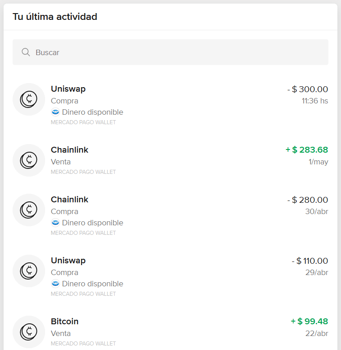Click the coin icon for Chainlink Venta

click(29, 160)
